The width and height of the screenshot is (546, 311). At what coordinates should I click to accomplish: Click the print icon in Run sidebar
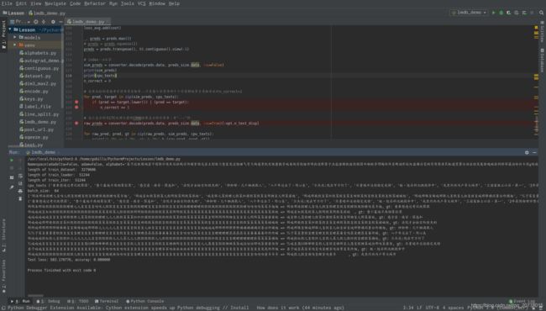20,191
